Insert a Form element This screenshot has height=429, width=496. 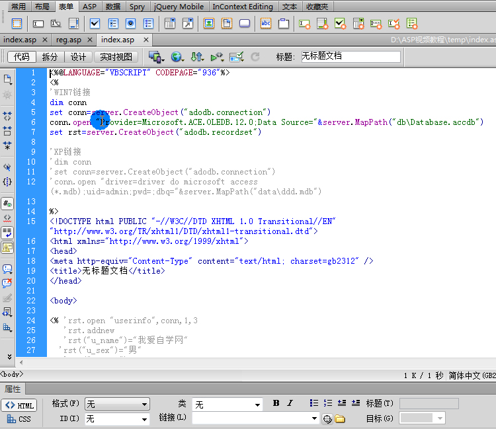point(17,23)
